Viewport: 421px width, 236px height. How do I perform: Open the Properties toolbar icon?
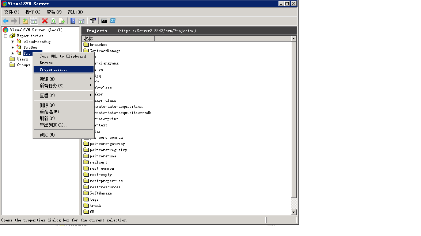coord(92,21)
